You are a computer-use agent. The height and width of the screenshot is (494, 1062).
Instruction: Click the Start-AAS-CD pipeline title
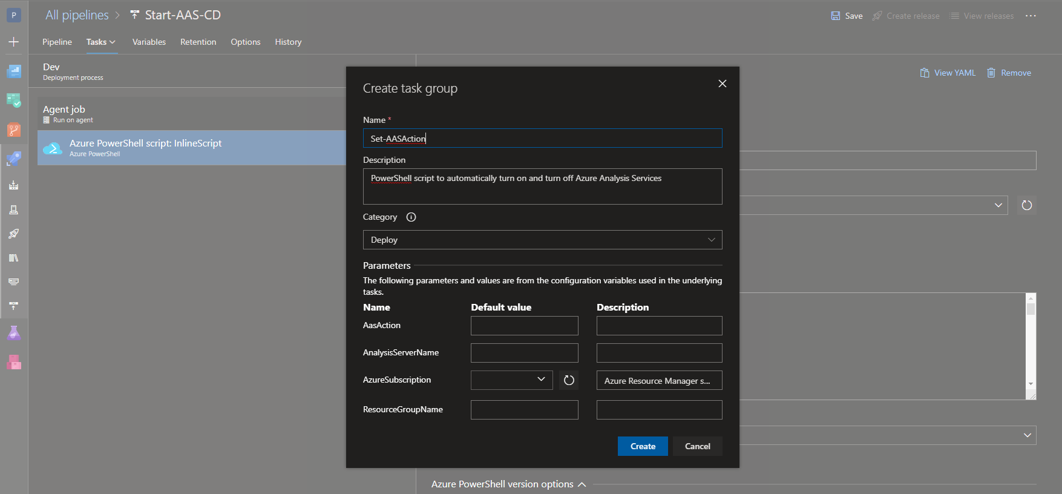(x=183, y=15)
